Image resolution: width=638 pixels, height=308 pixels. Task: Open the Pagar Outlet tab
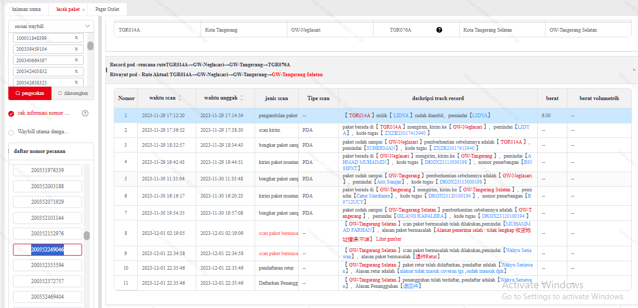108,10
